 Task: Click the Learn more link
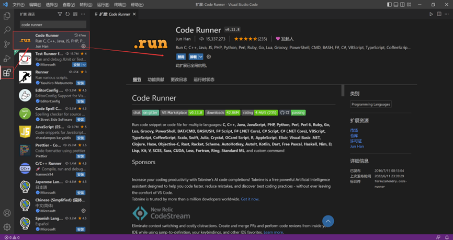[273, 232]
